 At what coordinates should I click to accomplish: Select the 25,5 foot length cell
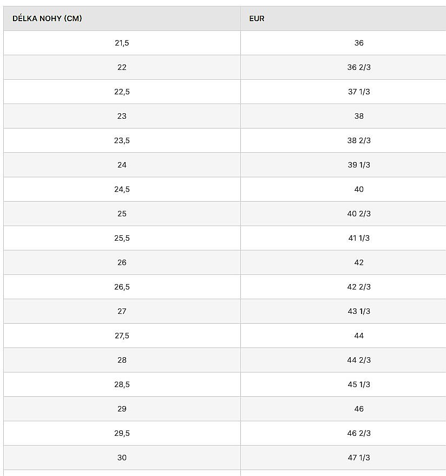point(122,238)
